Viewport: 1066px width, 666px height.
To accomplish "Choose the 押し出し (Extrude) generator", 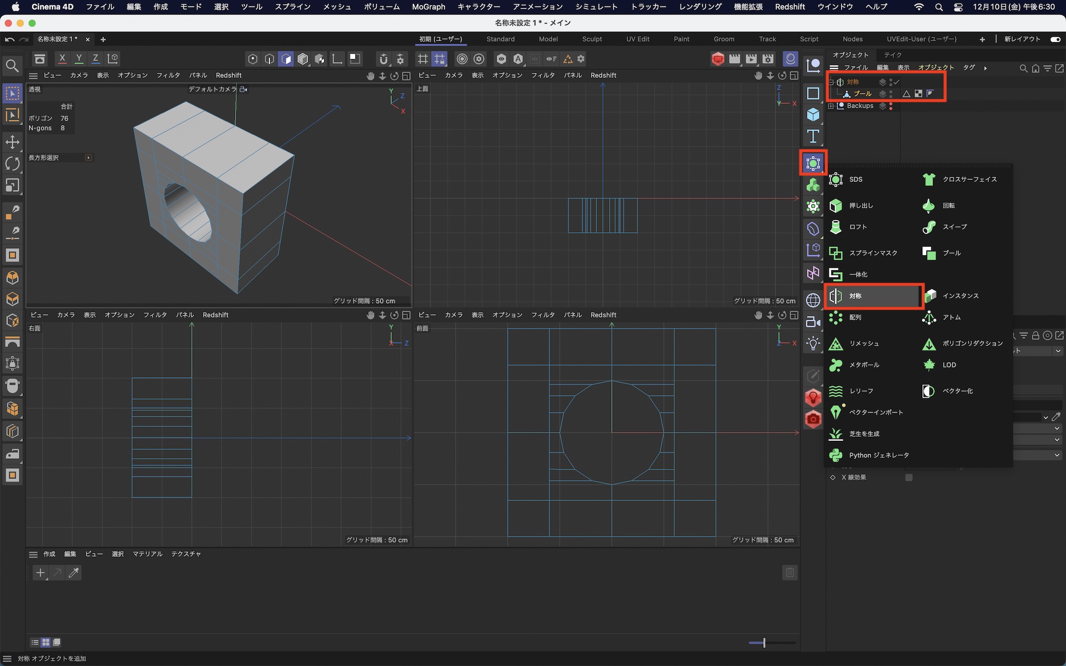I will coord(860,206).
